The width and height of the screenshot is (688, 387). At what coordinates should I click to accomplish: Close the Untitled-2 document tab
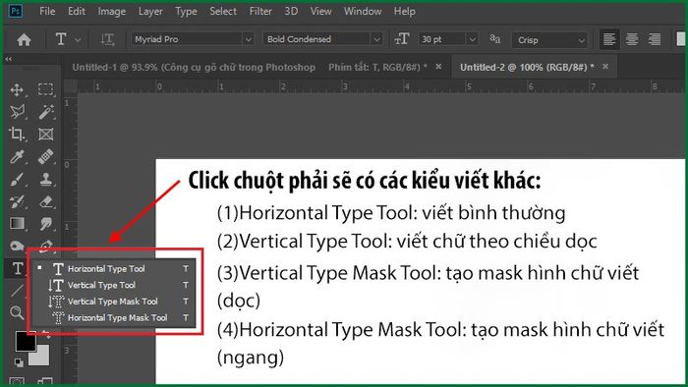point(605,67)
